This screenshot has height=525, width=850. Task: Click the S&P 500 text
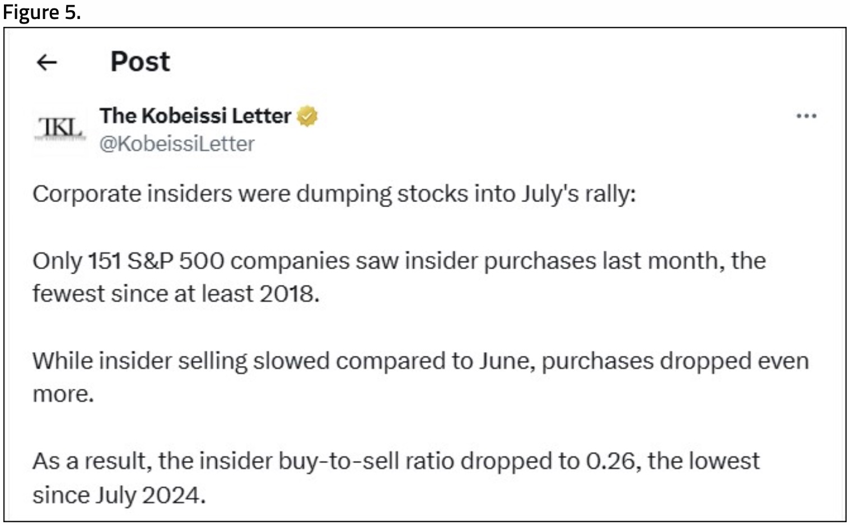[175, 261]
